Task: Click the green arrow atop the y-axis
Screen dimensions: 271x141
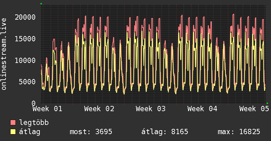Action: click(x=41, y=4)
